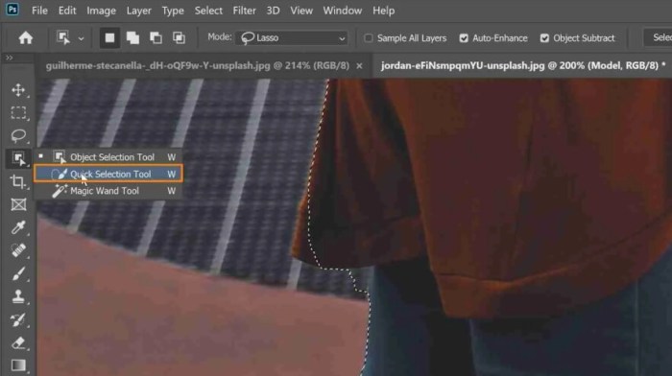This screenshot has width=672, height=376.
Task: Select the Lasso tool in toolbar
Action: pyautogui.click(x=18, y=136)
